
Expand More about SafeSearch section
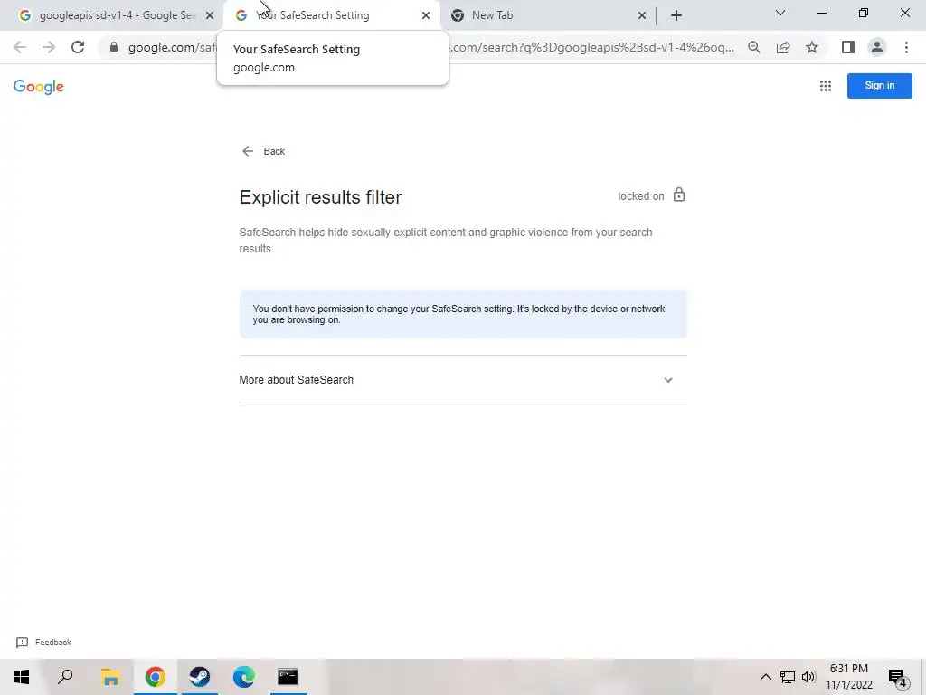[463, 380]
